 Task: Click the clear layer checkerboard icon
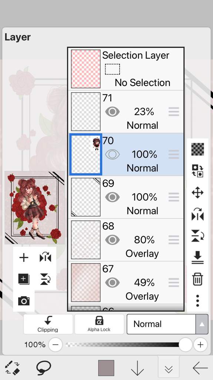click(x=197, y=149)
